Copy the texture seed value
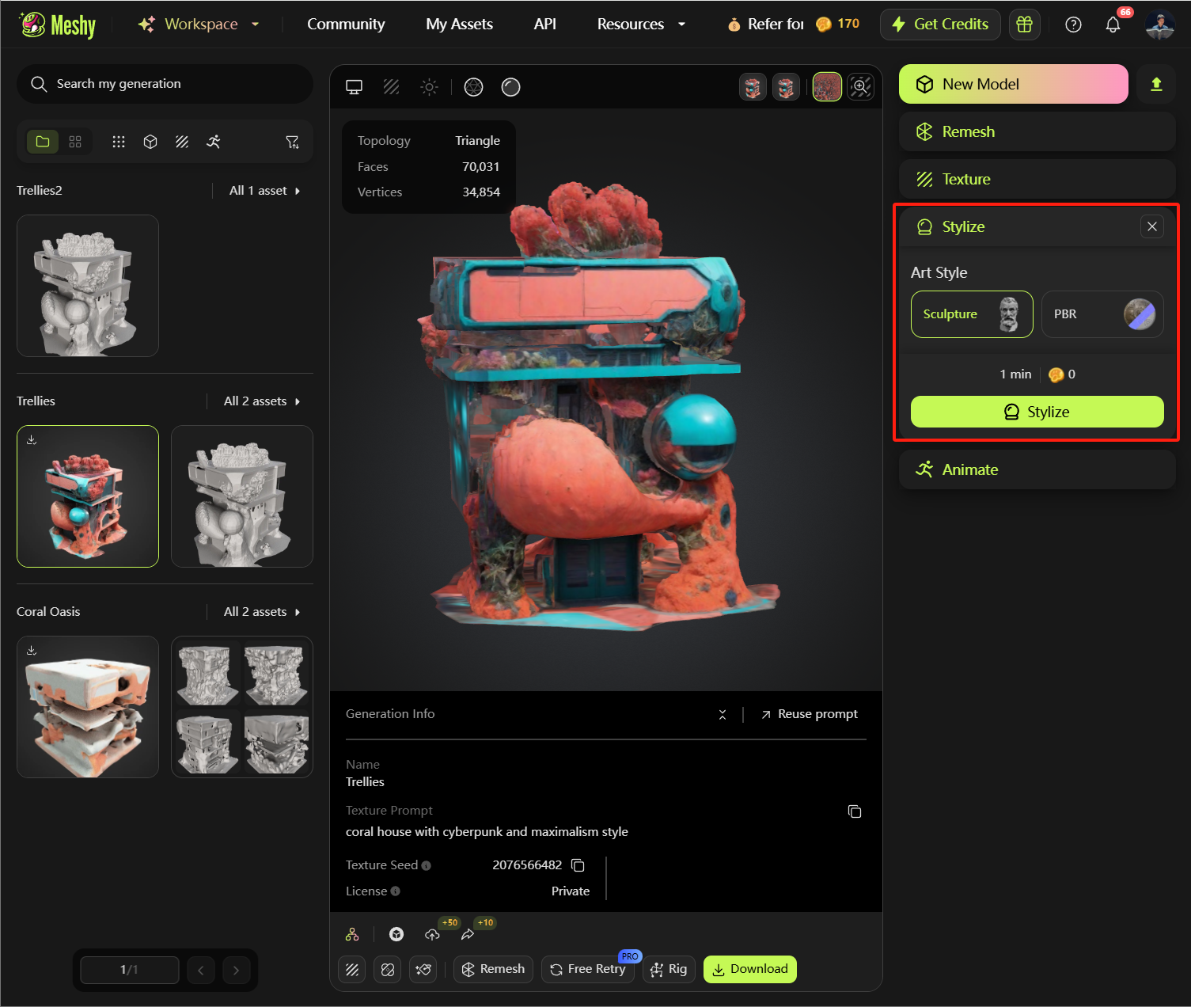 tap(578, 865)
